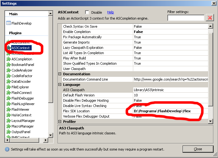
Task: Click plugin list scroll left arrow
Action: pyautogui.click(x=7, y=140)
